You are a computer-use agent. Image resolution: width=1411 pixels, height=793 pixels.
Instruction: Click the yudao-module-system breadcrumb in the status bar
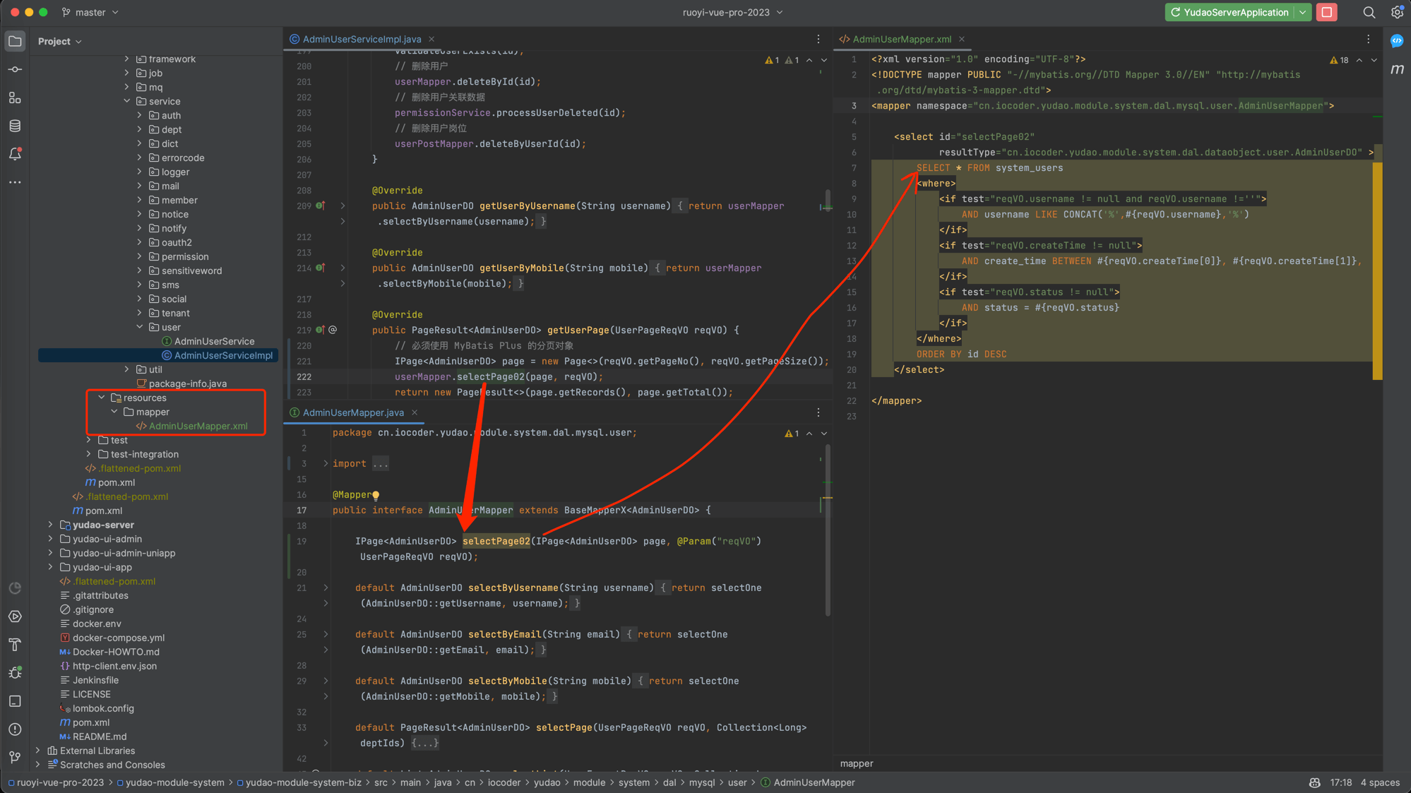click(174, 782)
